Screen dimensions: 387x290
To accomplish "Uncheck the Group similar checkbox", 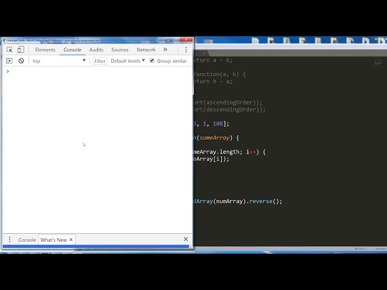I will coord(152,60).
